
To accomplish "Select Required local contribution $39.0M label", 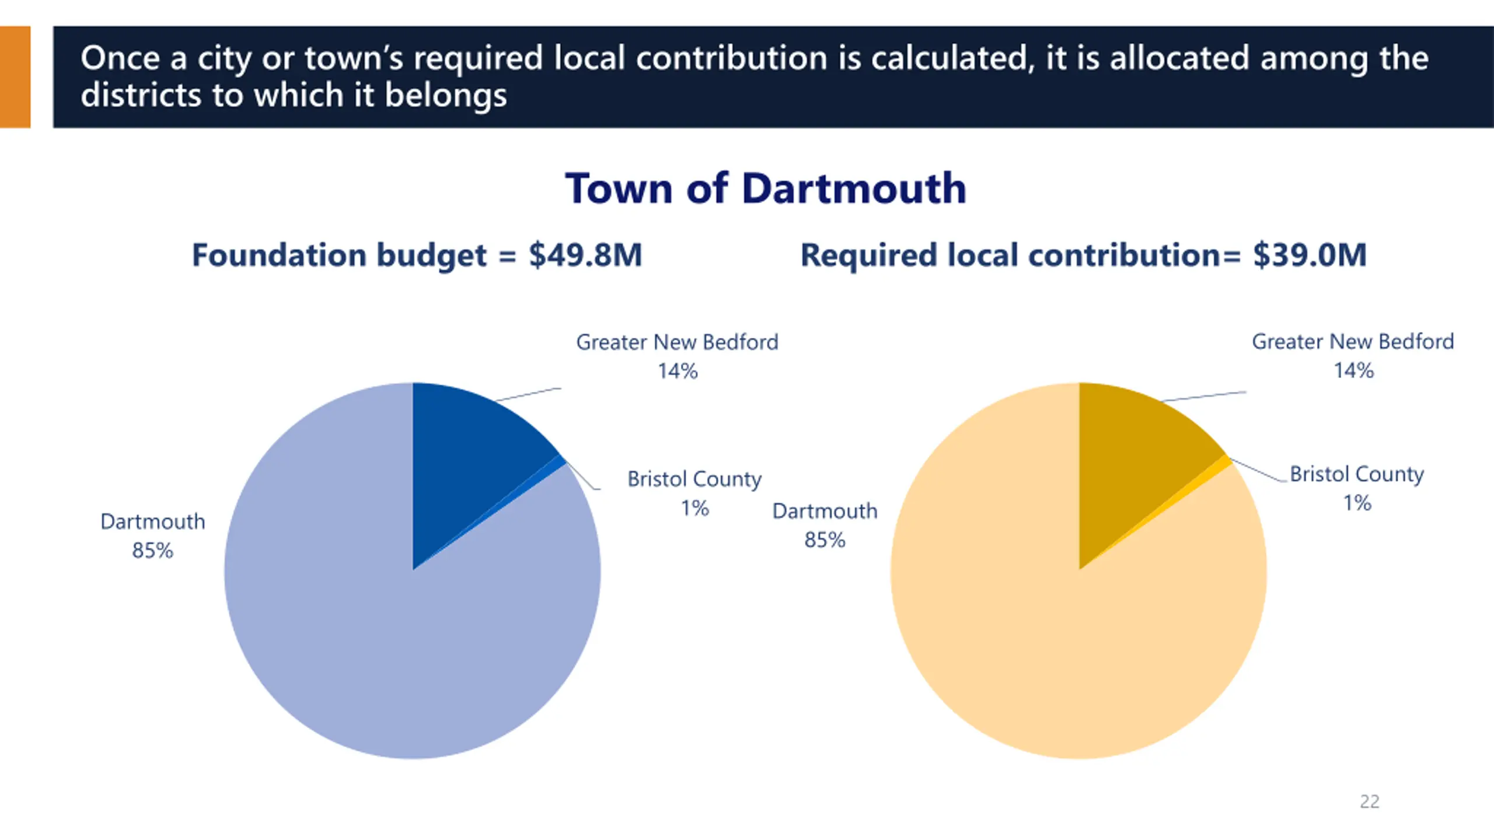I will pyautogui.click(x=1083, y=255).
